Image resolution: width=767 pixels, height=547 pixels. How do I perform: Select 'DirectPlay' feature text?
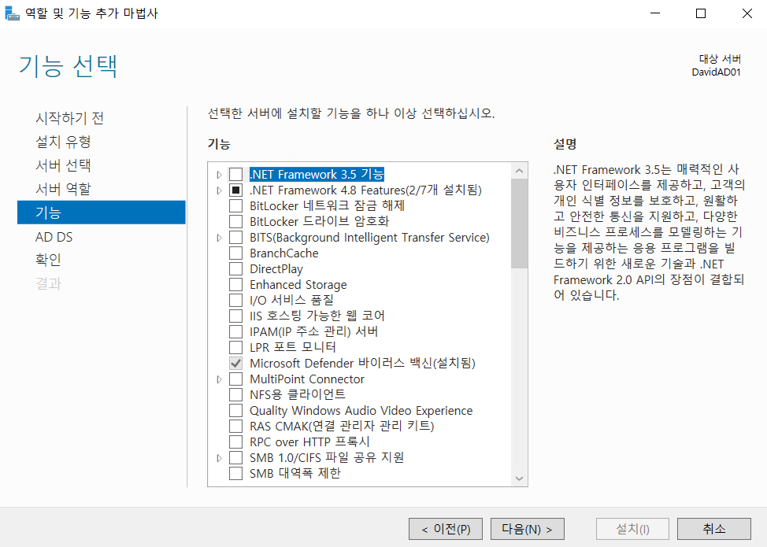click(276, 269)
